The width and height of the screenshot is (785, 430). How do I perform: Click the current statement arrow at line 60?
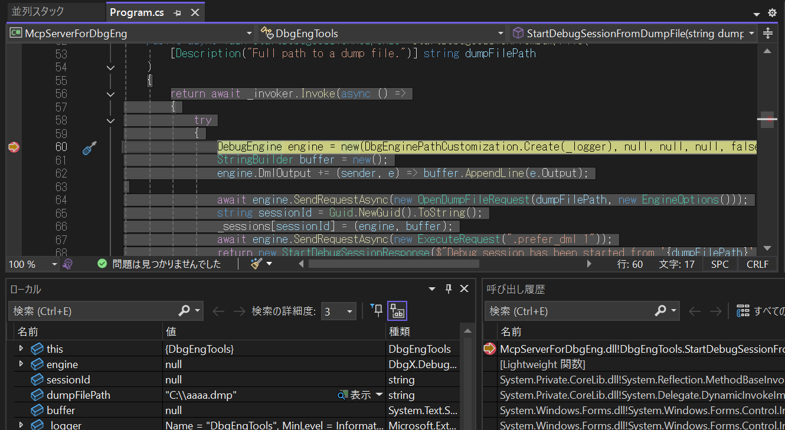coord(14,147)
